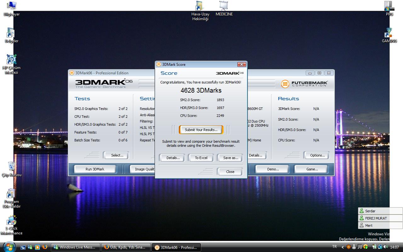Click Submit Your Results button
Viewport: 403px width, 252px height.
201,130
